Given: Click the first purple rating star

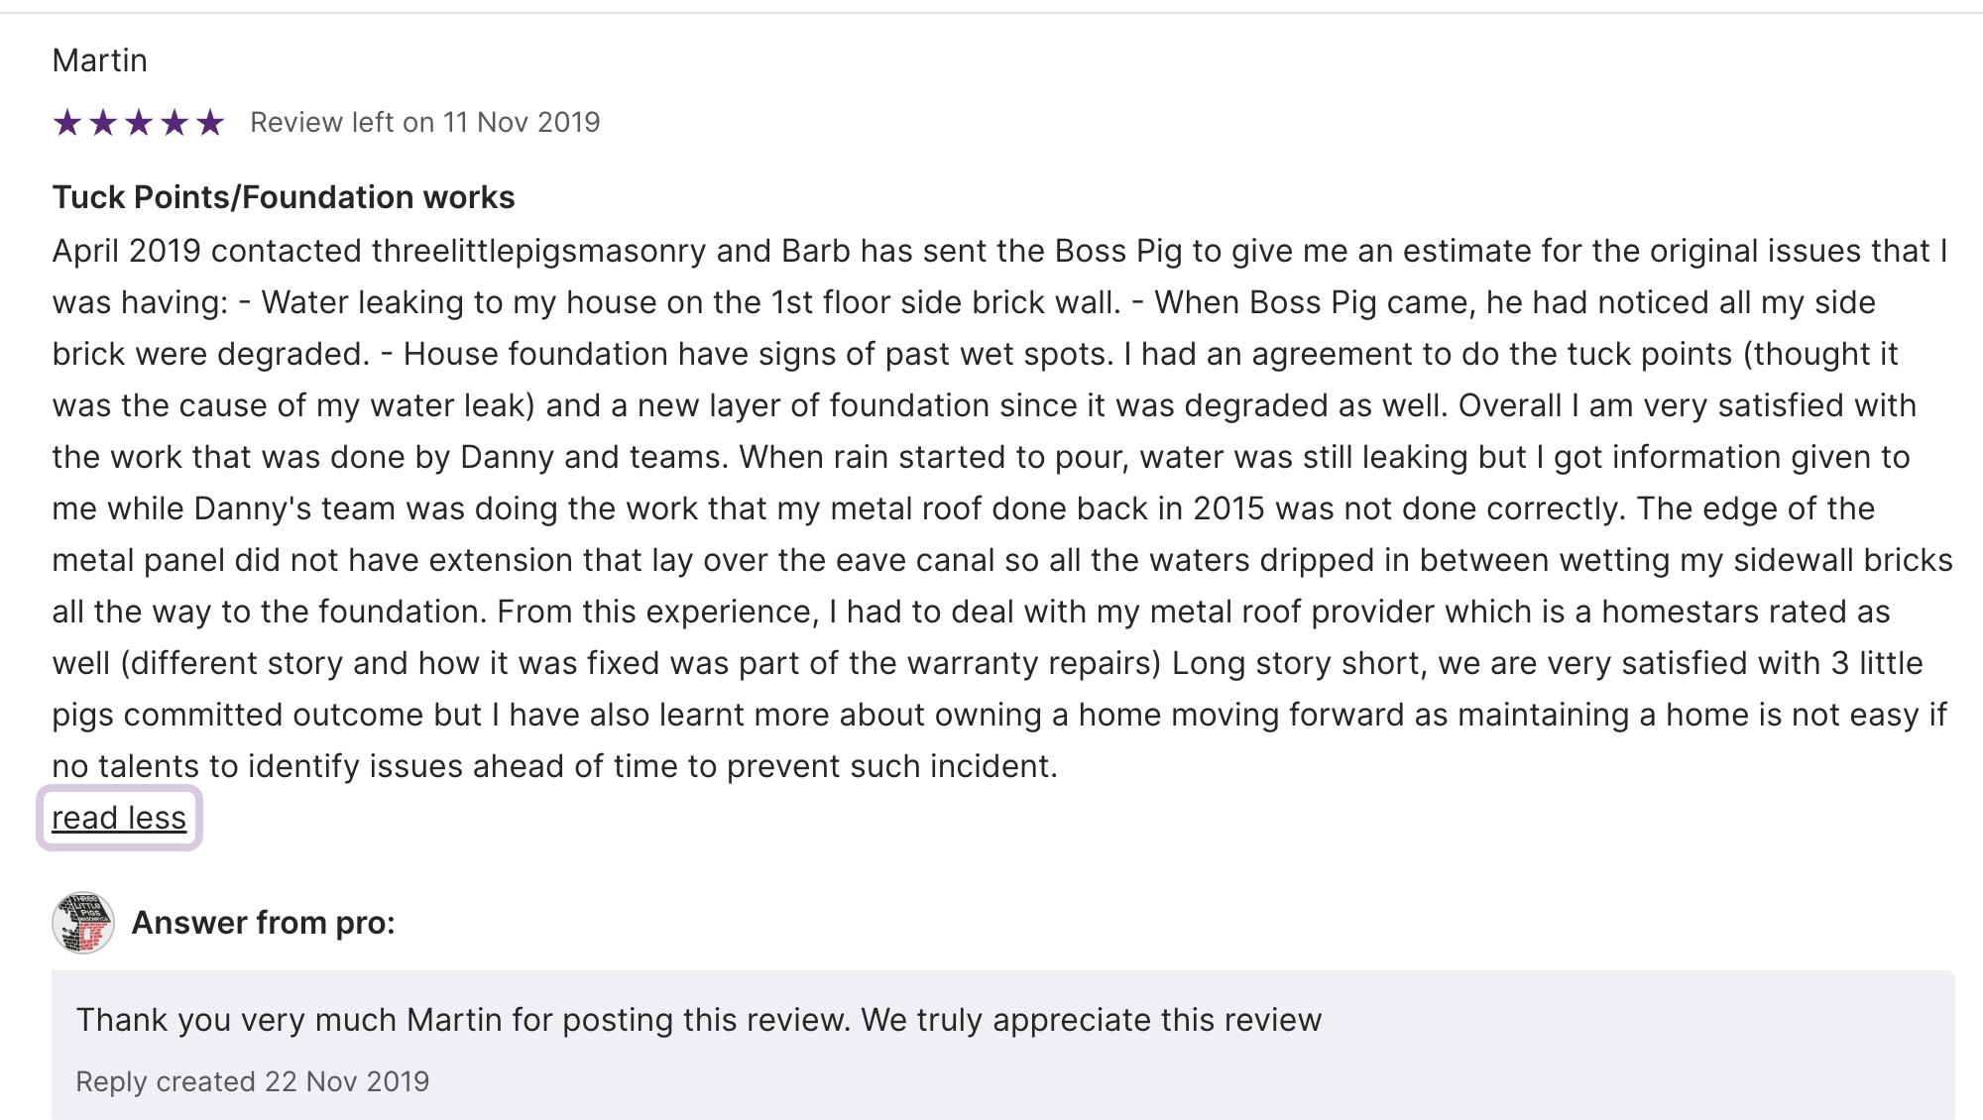Looking at the screenshot, I should point(67,123).
